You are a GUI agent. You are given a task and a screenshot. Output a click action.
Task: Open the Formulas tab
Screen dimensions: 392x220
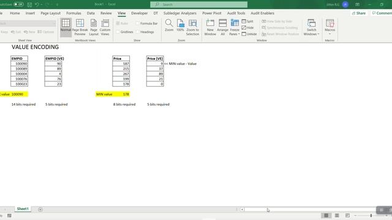tap(73, 13)
